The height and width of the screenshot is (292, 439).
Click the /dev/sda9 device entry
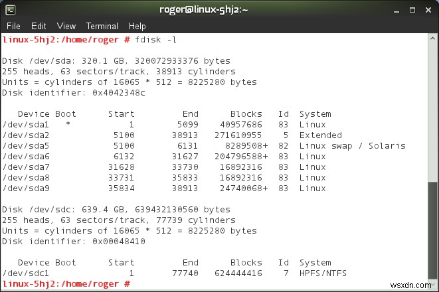coord(25,188)
